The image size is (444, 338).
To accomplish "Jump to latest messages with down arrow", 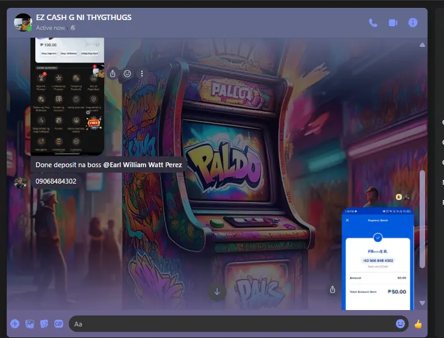I will coord(217,292).
